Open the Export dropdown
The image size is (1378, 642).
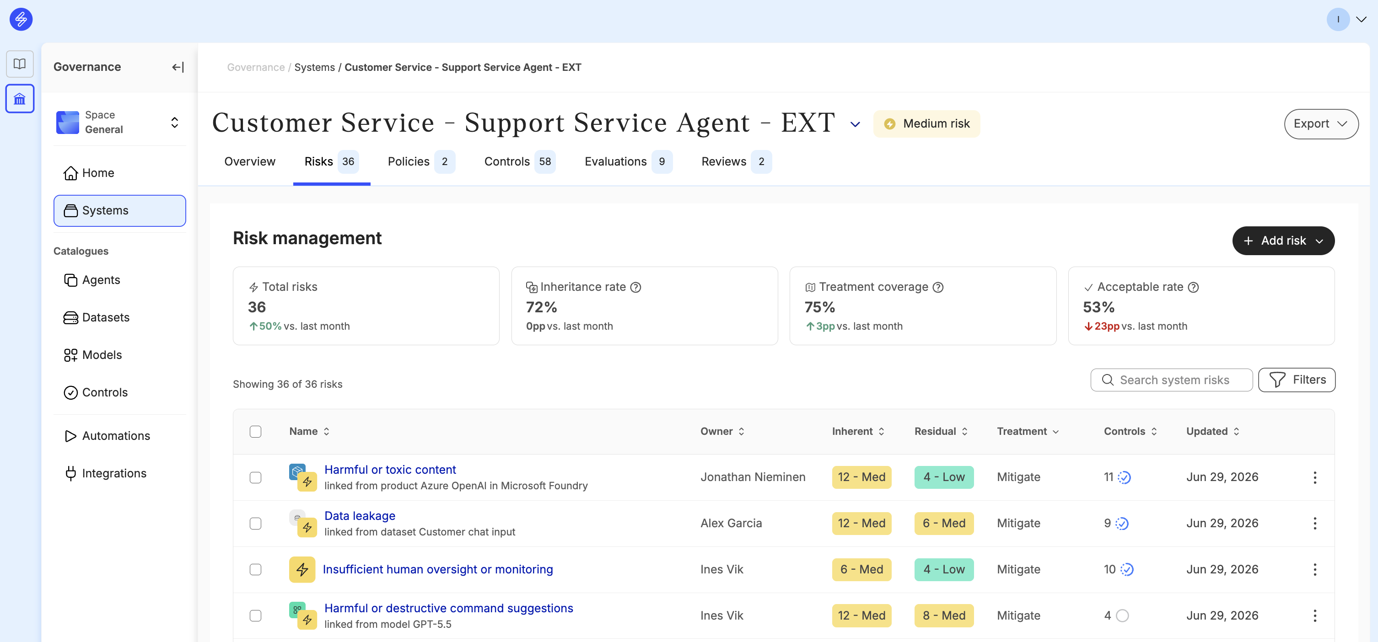tap(1320, 123)
